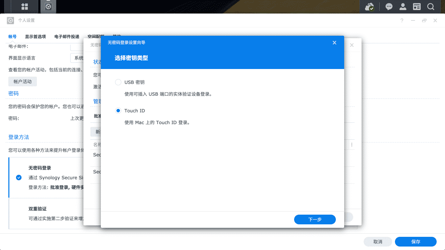This screenshot has height=250, width=445.
Task: Maximize the 个人设置 window
Action: click(x=424, y=20)
